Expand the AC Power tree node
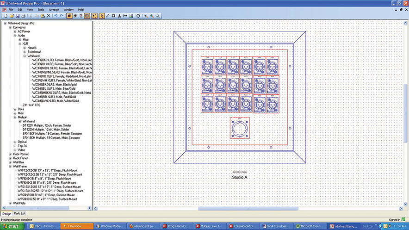409x230 pixels. (15, 31)
